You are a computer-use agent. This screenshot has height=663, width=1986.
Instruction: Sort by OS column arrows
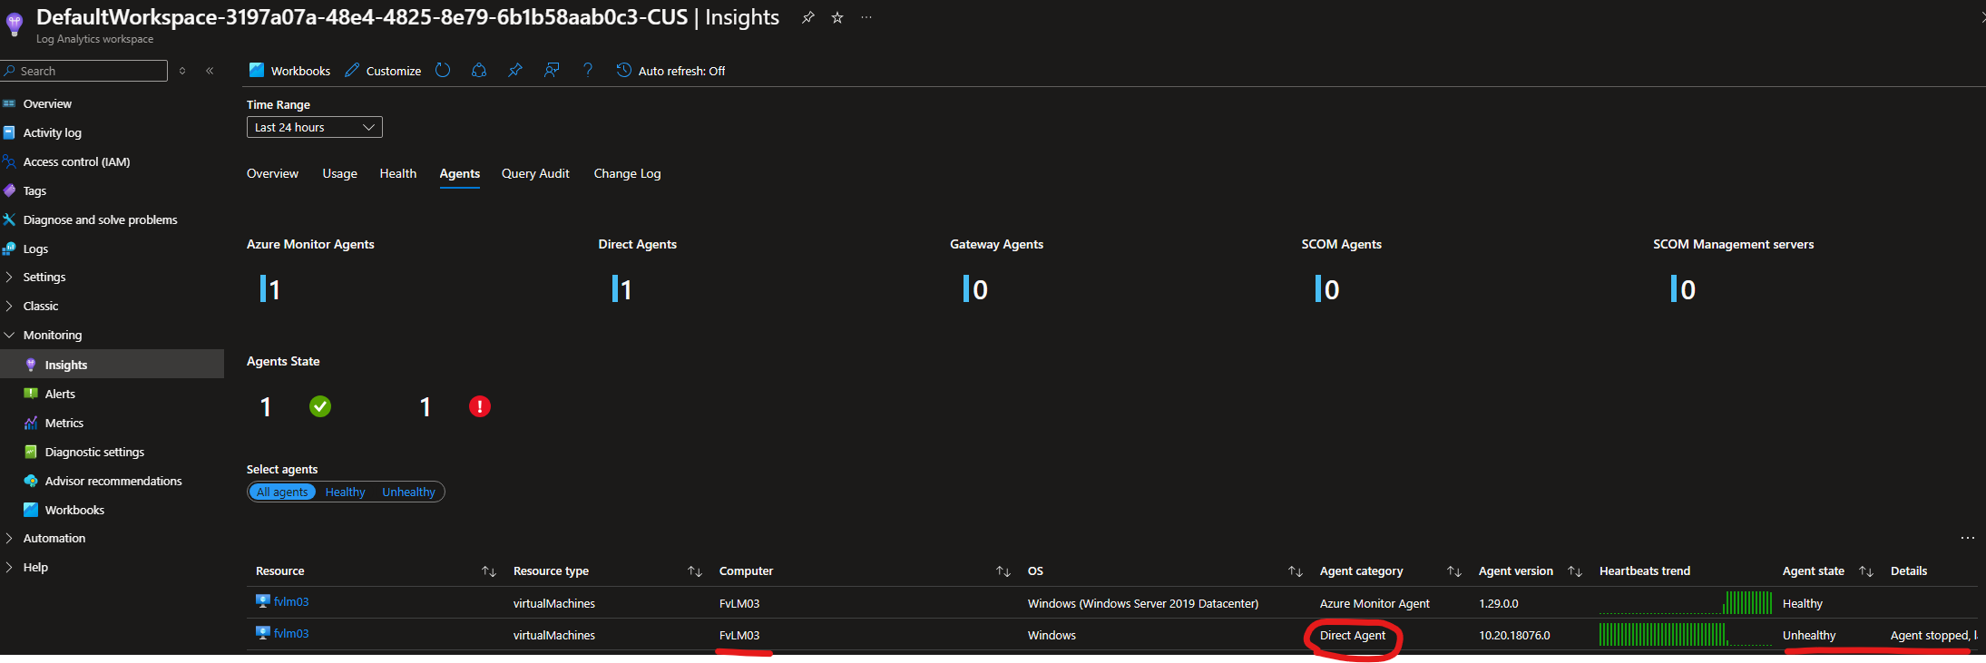(x=1296, y=571)
